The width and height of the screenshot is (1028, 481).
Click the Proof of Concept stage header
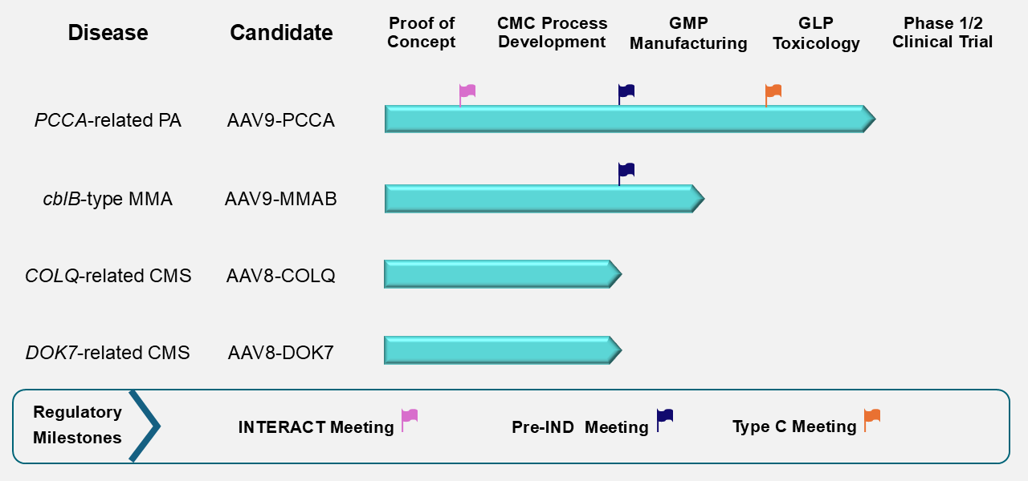coord(422,33)
